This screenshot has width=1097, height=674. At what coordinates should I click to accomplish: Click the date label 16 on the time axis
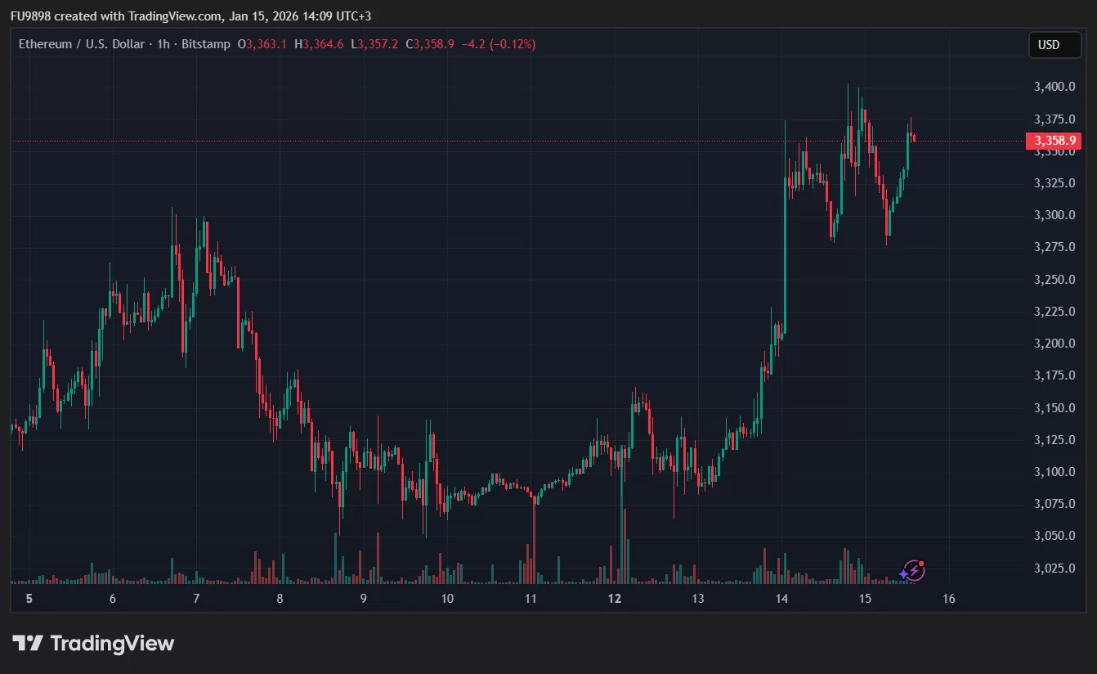tap(949, 599)
